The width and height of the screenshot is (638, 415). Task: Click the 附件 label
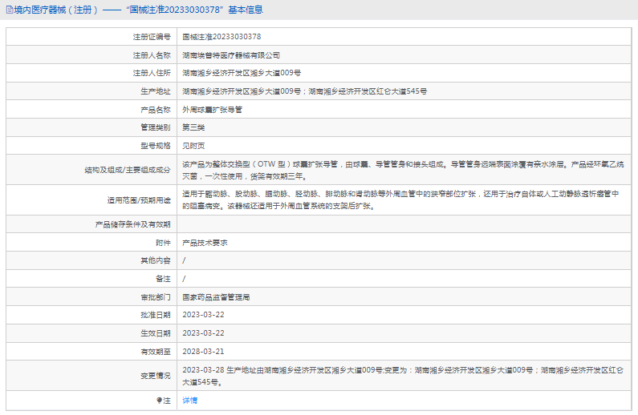point(163,243)
